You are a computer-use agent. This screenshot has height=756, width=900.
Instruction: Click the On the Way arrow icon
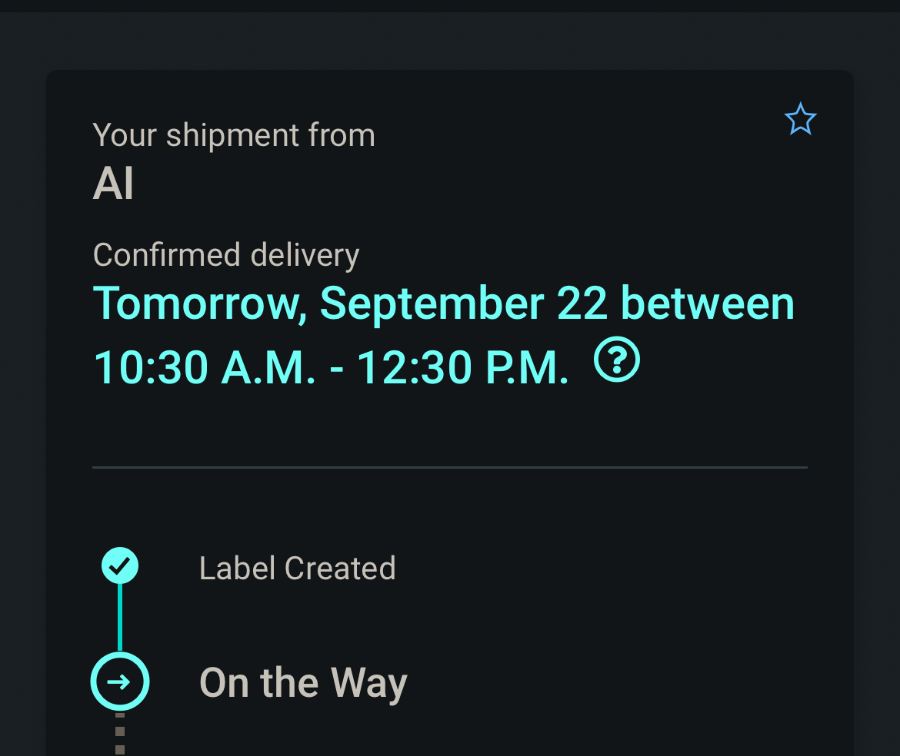[120, 681]
